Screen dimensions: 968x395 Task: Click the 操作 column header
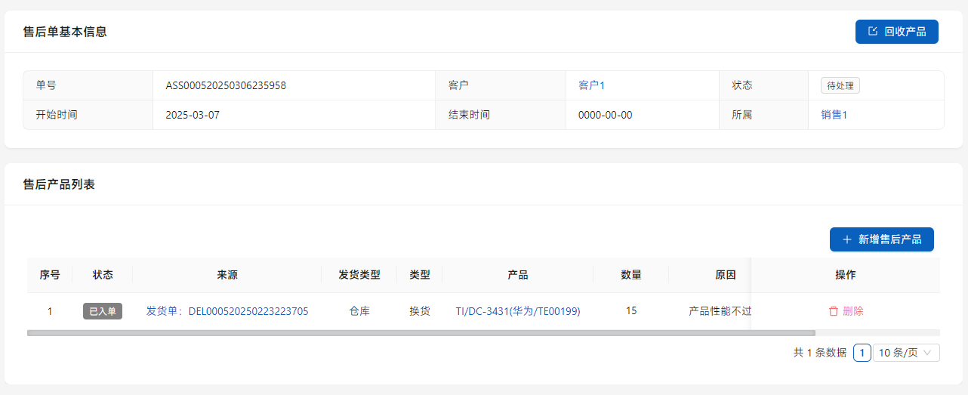[x=845, y=275]
